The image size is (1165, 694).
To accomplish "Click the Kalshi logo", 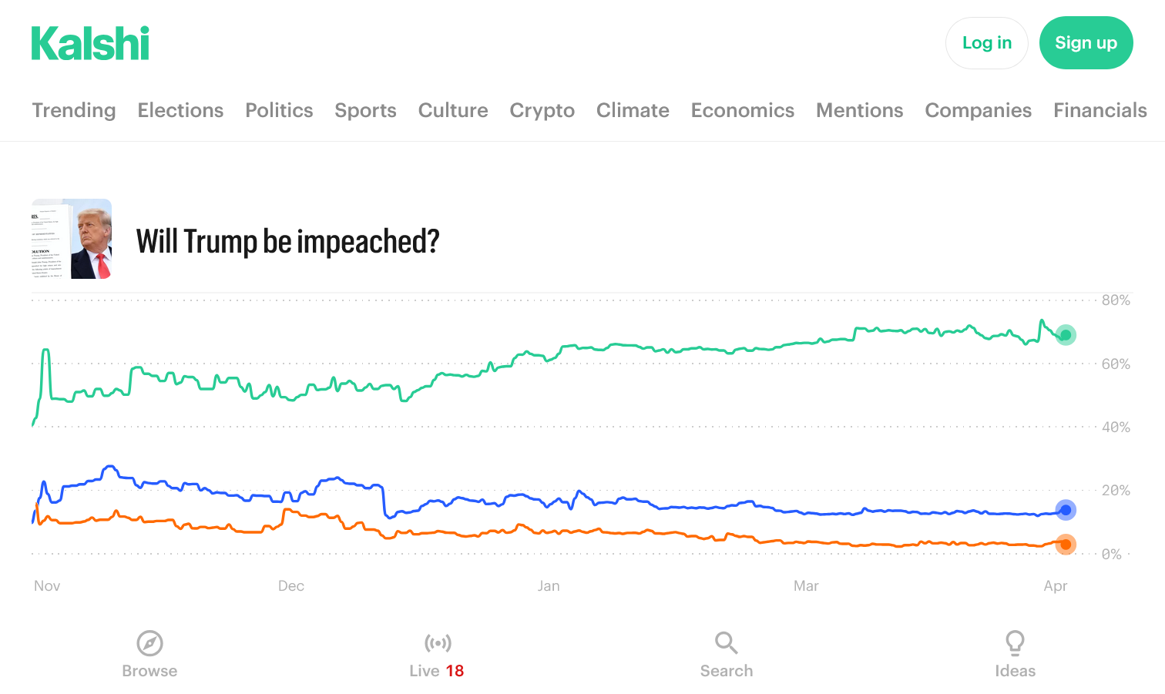I will [x=90, y=44].
